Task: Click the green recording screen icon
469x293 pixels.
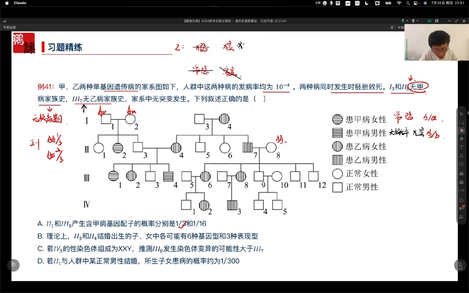Action: click(429, 21)
